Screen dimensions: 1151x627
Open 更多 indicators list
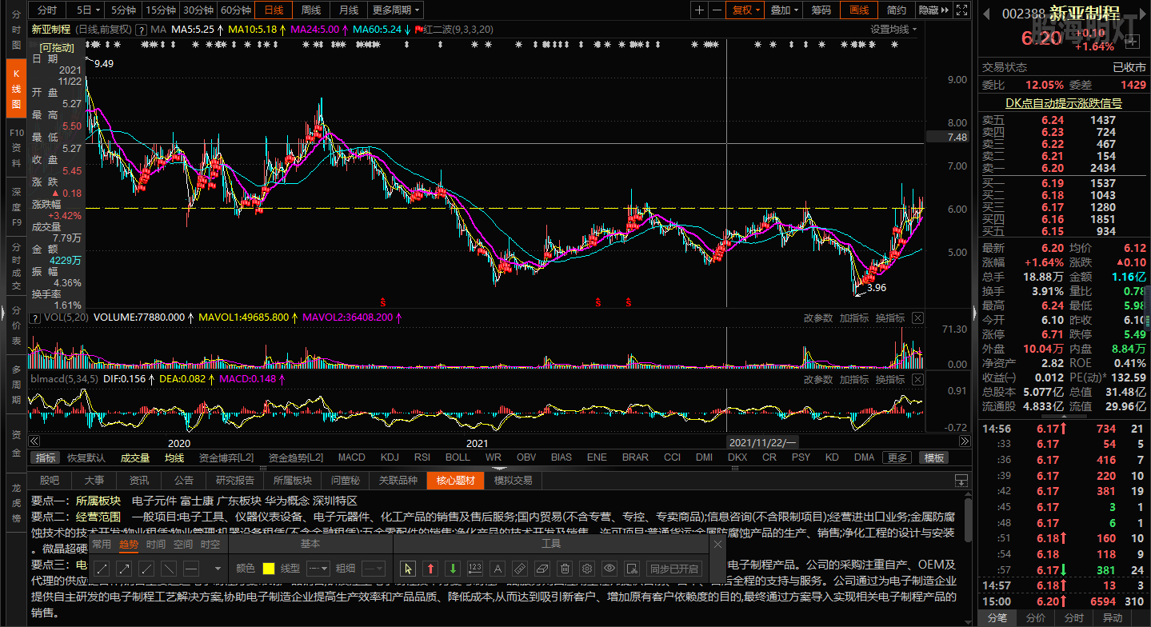(897, 458)
